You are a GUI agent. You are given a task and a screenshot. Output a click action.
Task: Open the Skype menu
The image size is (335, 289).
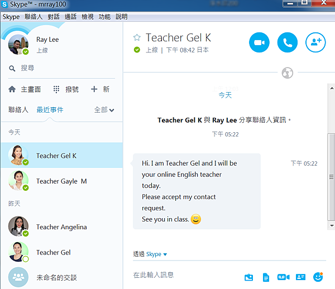coord(11,17)
